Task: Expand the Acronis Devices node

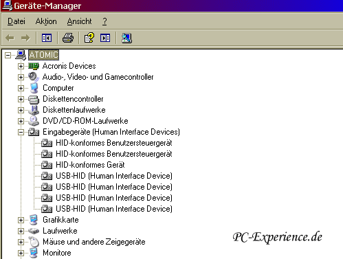Action: pos(21,66)
